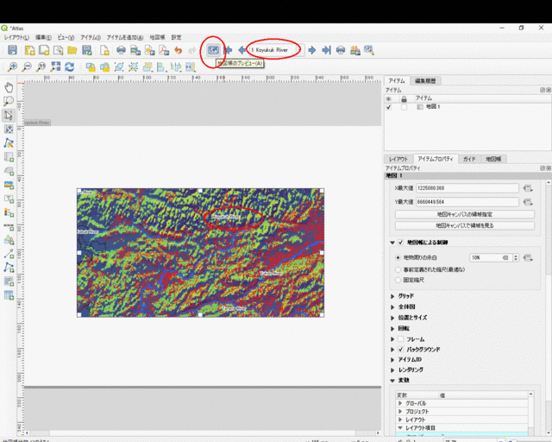Toggle visibility checkbox of 地図 1 item

[389, 107]
